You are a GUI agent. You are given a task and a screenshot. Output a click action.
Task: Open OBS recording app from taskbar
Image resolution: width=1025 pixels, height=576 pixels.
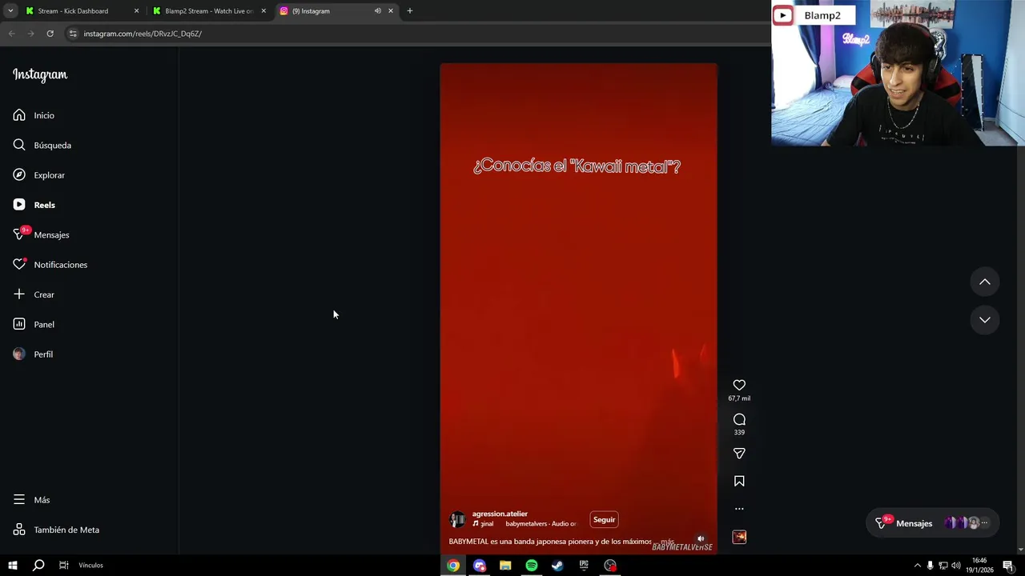[x=610, y=566]
